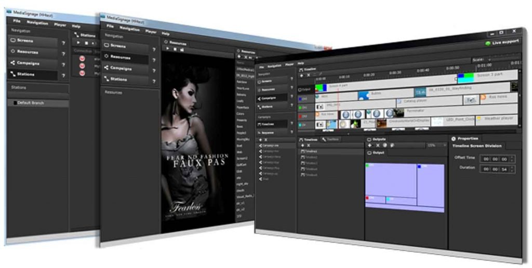Add a campaign using the plus icon
Image resolution: width=532 pixels, height=268 pixels.
tap(260, 140)
